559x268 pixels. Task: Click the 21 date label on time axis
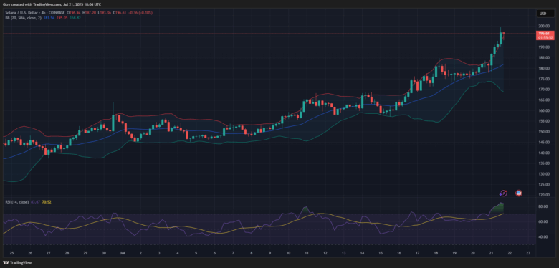(x=491, y=253)
